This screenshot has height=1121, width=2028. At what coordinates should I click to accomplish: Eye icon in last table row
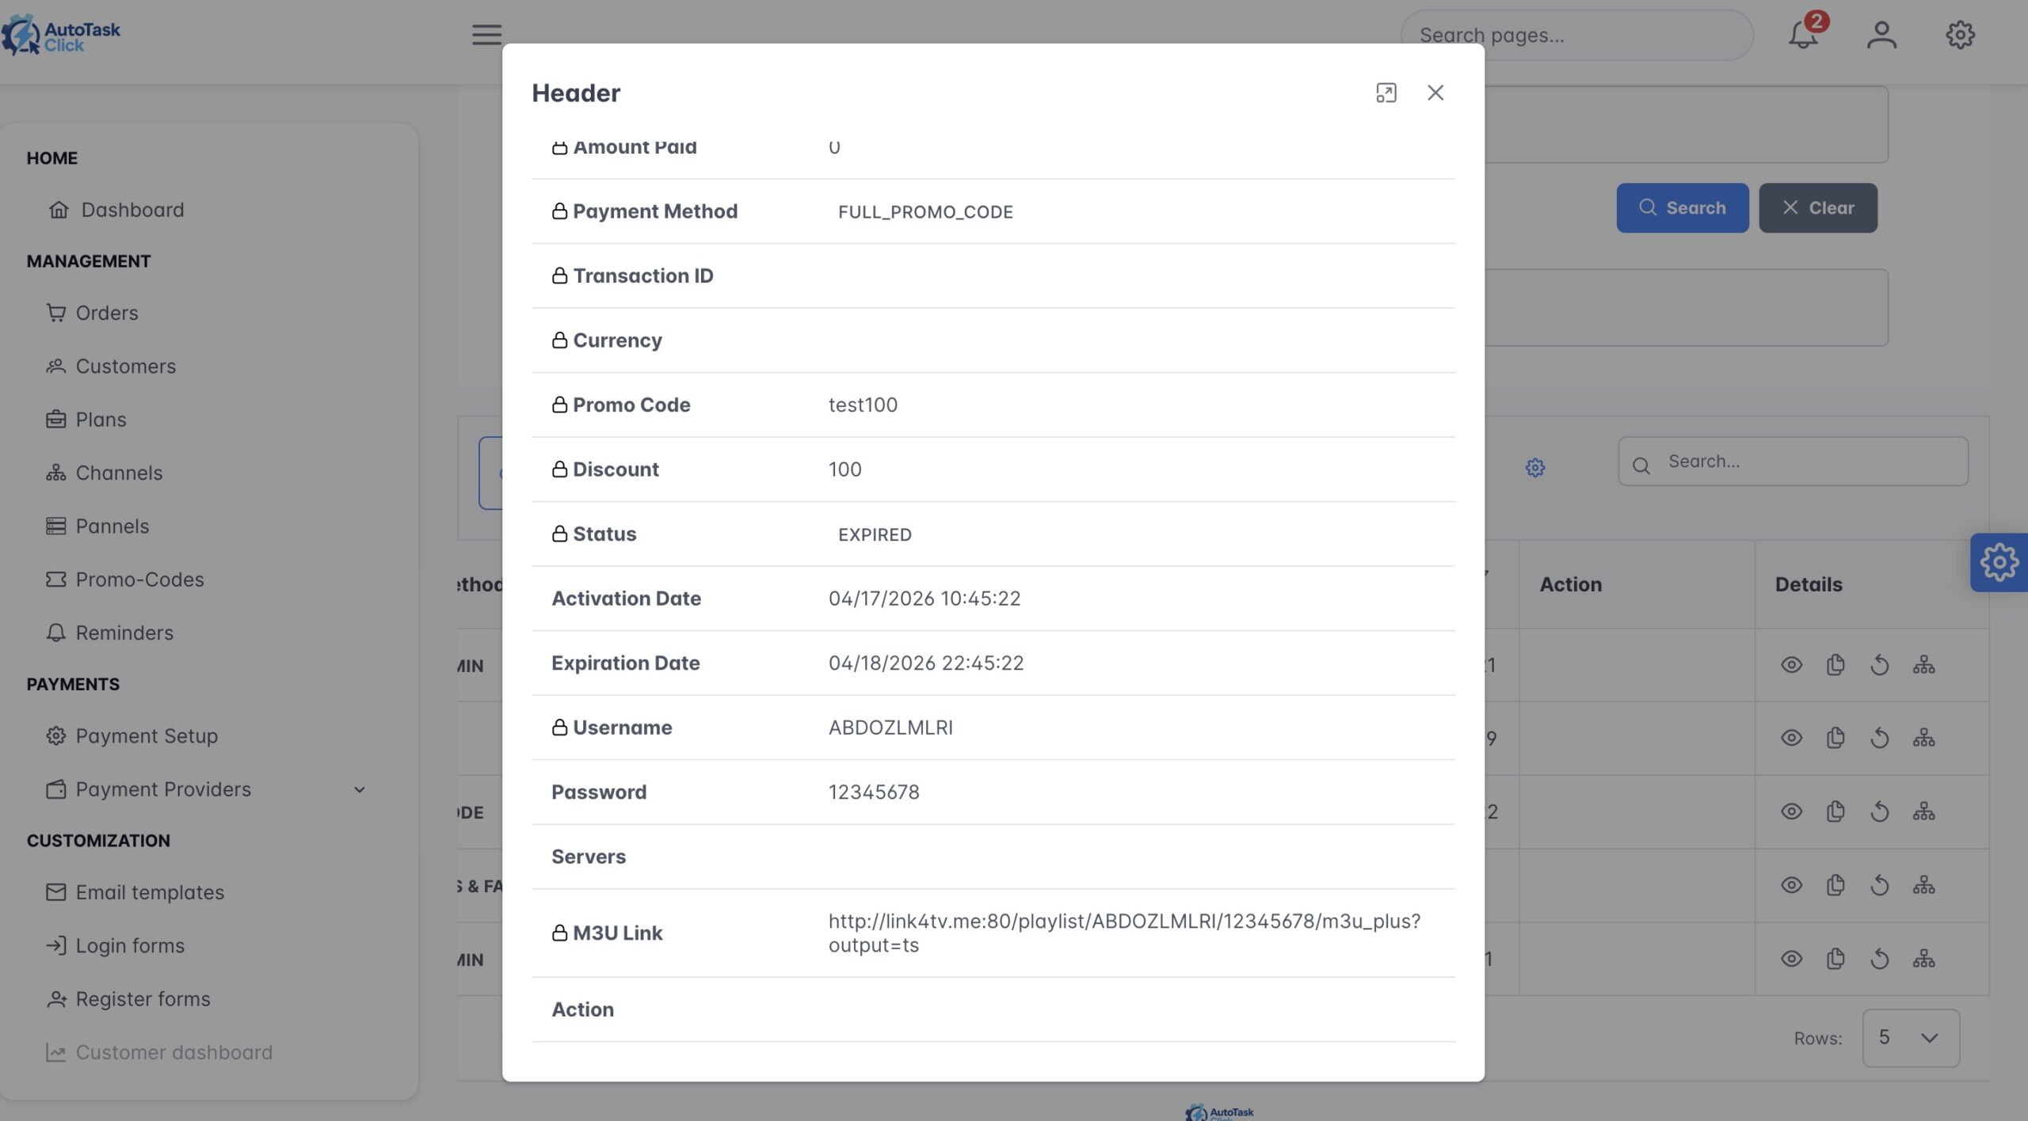[1791, 959]
